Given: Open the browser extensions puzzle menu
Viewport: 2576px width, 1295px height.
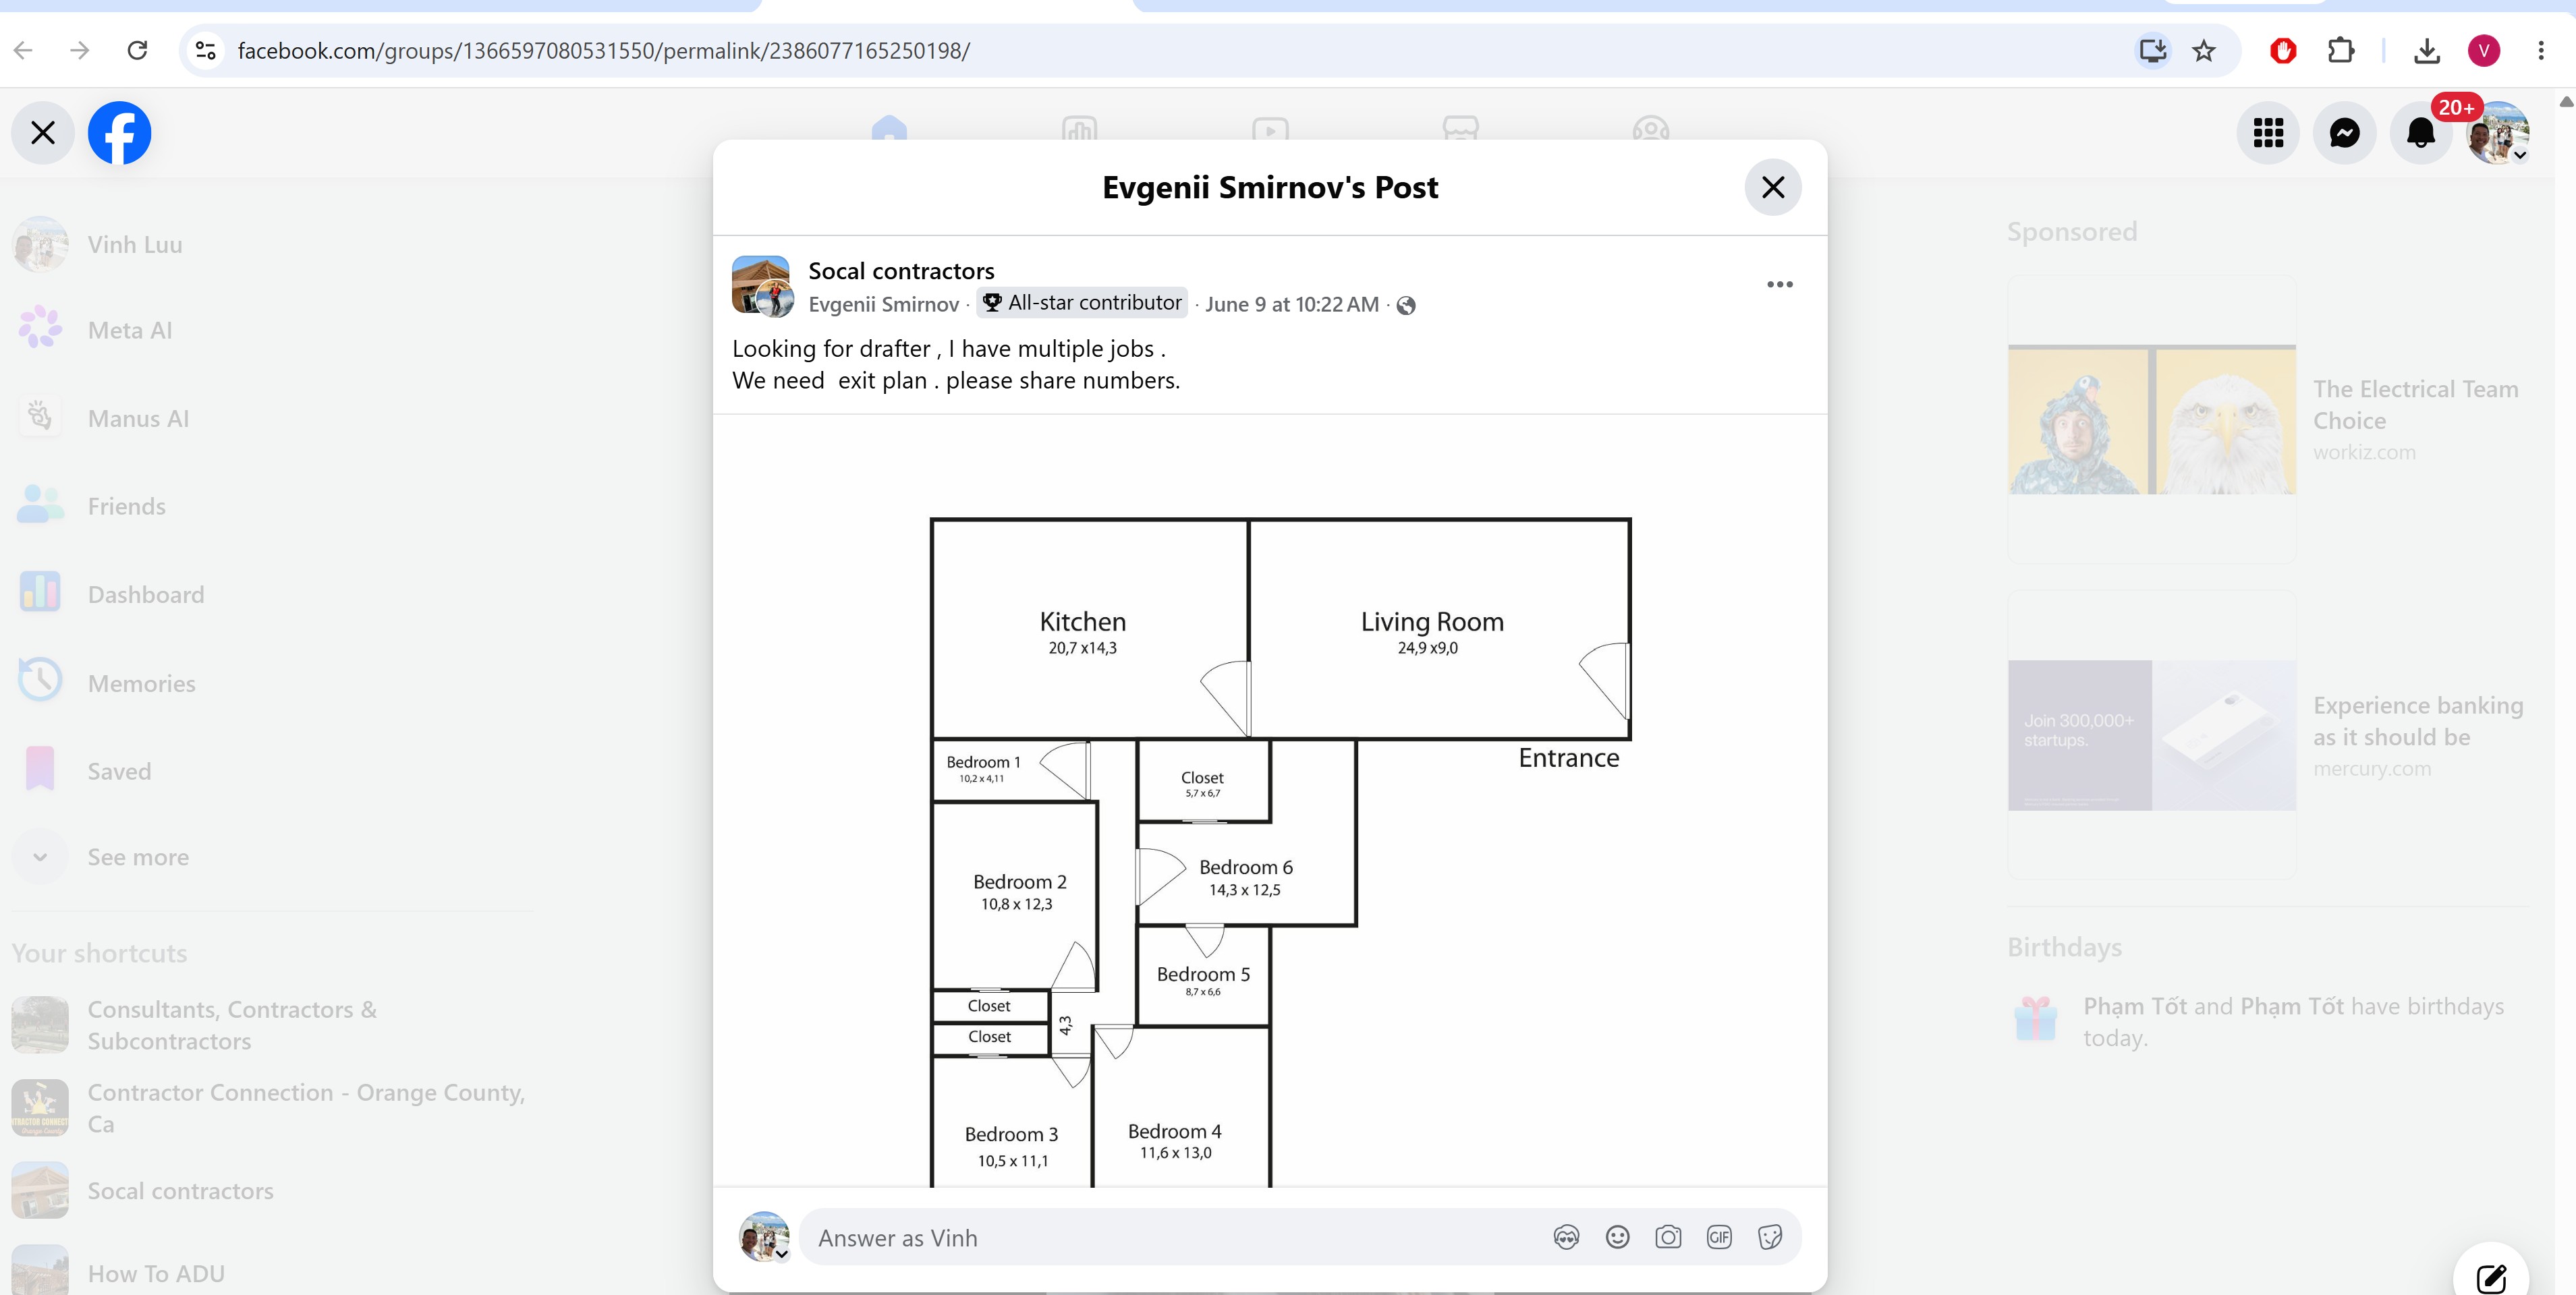Looking at the screenshot, I should 2341,50.
